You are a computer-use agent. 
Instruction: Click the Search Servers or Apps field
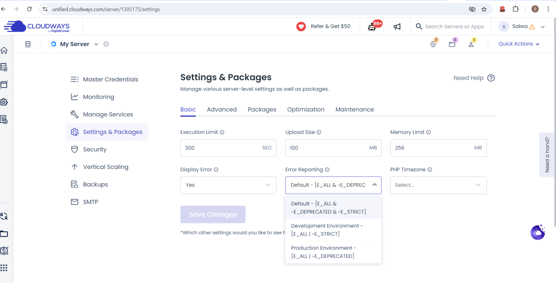(454, 26)
